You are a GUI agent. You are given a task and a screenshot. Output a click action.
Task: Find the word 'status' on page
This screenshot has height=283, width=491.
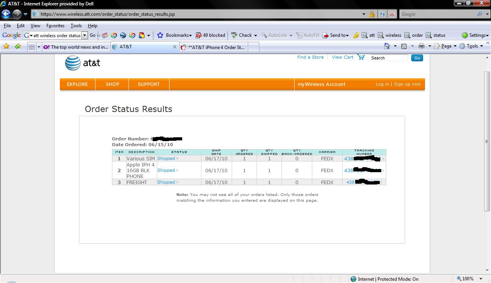tap(435, 35)
